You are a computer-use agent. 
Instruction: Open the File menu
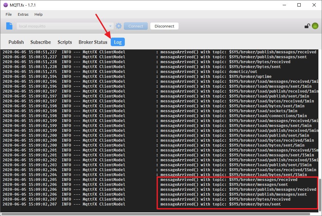pos(9,14)
